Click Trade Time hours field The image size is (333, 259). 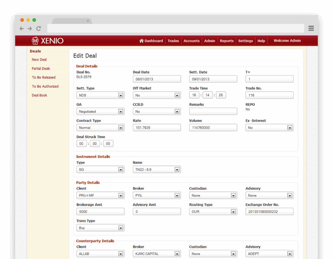tap(194, 95)
